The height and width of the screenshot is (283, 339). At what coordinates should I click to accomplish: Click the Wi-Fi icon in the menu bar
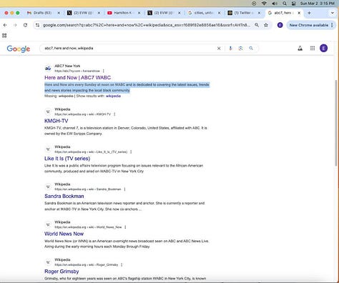(x=264, y=4)
